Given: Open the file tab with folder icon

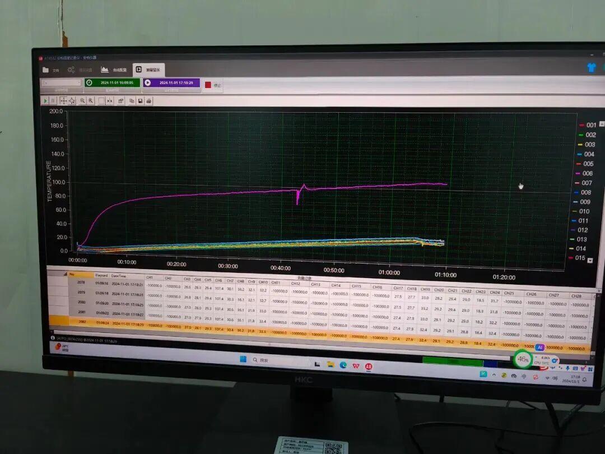Looking at the screenshot, I should pos(50,70).
